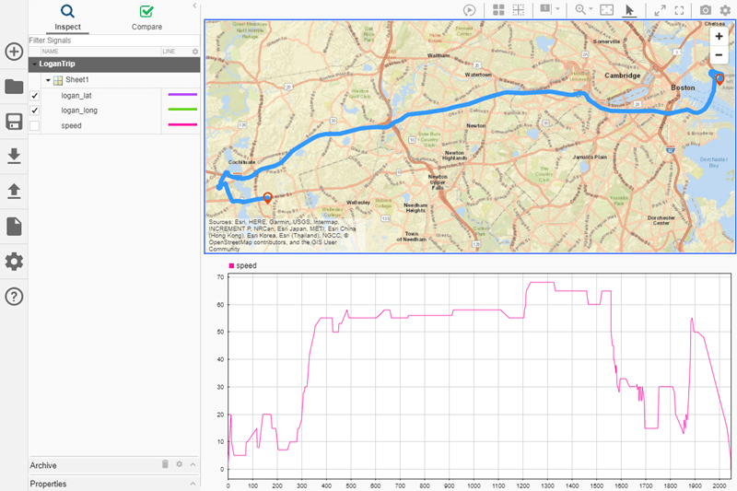Open Help question mark icon
737x491 pixels.
click(14, 297)
